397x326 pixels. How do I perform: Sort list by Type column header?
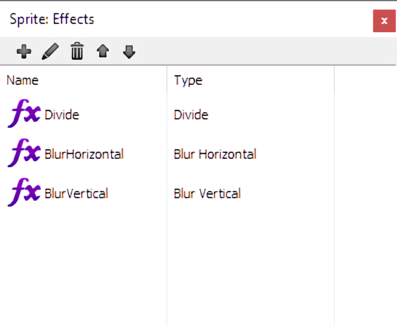[x=188, y=81]
